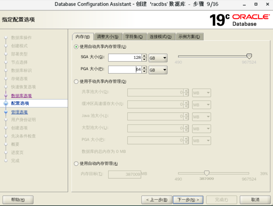Click the "数据库的总内存为 0 MB" text
Image resolution: width=273 pixels, height=206 pixels.
[104, 151]
